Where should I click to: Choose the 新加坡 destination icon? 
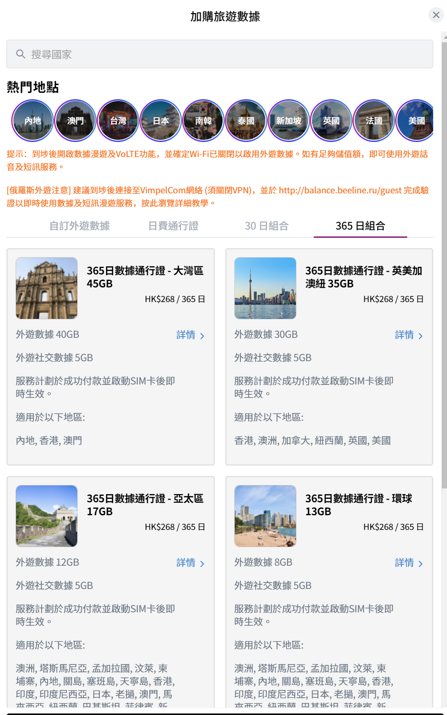289,121
